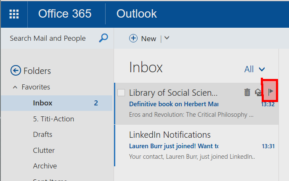Image resolution: width=289 pixels, height=181 pixels.
Task: Open the Office 365 app launcher grid
Action: pos(14,14)
